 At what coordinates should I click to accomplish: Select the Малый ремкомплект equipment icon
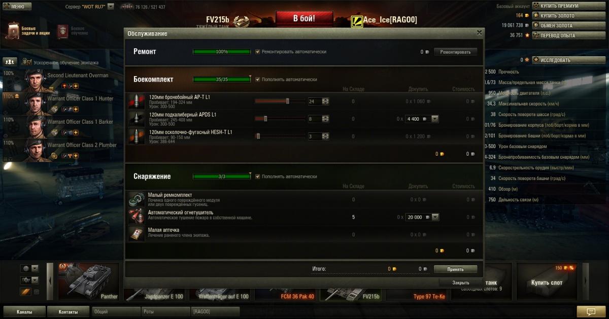point(137,199)
